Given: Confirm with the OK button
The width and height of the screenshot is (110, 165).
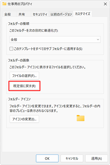Looking at the screenshot, I should pos(47,158).
